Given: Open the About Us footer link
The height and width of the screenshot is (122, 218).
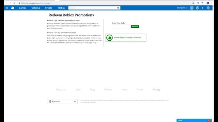Looking at the screenshot, I should click(x=61, y=89).
